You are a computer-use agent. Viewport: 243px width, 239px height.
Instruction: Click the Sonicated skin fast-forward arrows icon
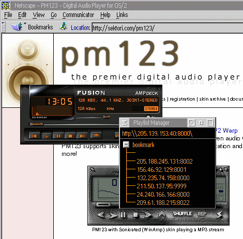click(148, 215)
